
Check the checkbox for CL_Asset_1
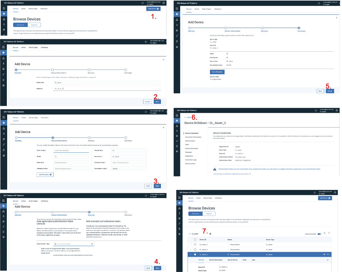[x=195, y=244]
